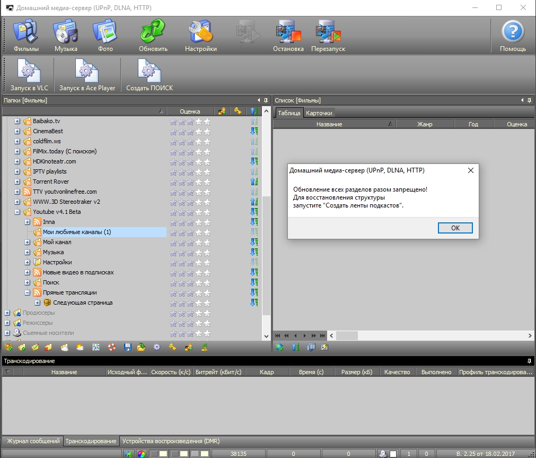Restart the server via Перезапуск
This screenshot has width=536, height=458.
[328, 35]
